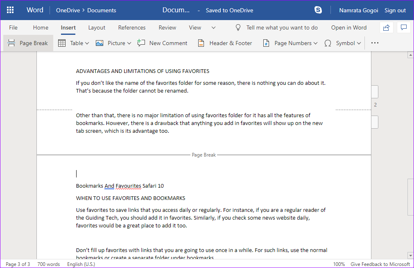The height and width of the screenshot is (268, 414).
Task: Click the misspelled word Favourites
Action: (128, 186)
